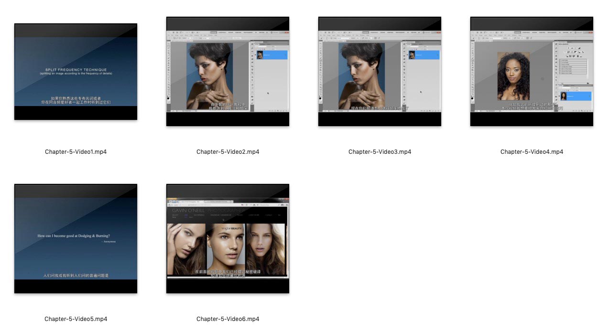
Task: Click the Chapter-5-Video6.mp4 file name label
Action: pos(228,319)
